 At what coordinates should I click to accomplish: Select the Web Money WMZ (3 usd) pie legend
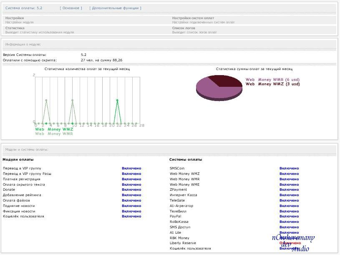pos(272,84)
